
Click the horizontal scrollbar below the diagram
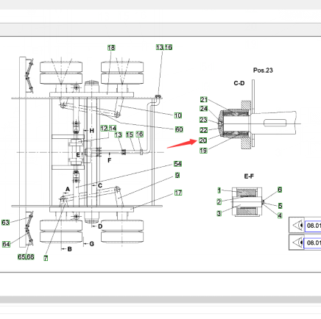tap(160, 299)
